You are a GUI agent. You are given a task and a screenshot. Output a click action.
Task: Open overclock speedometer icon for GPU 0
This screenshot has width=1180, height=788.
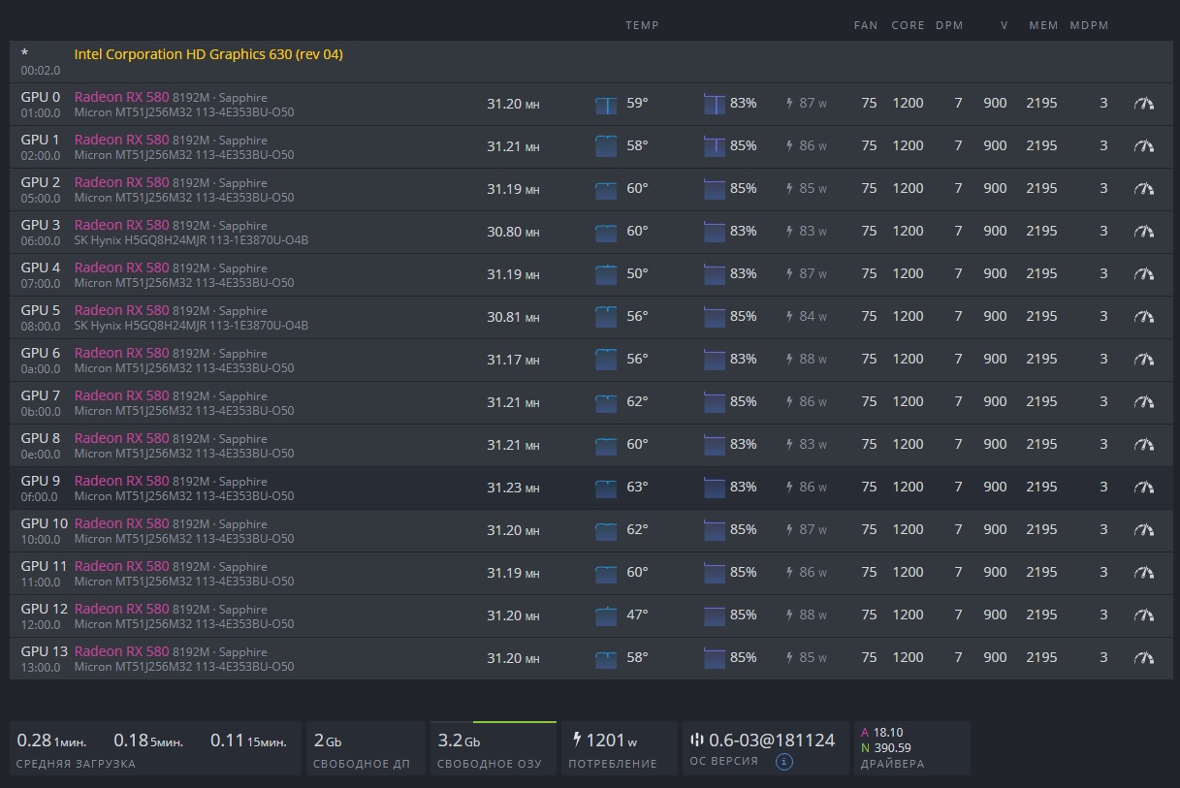tap(1144, 104)
